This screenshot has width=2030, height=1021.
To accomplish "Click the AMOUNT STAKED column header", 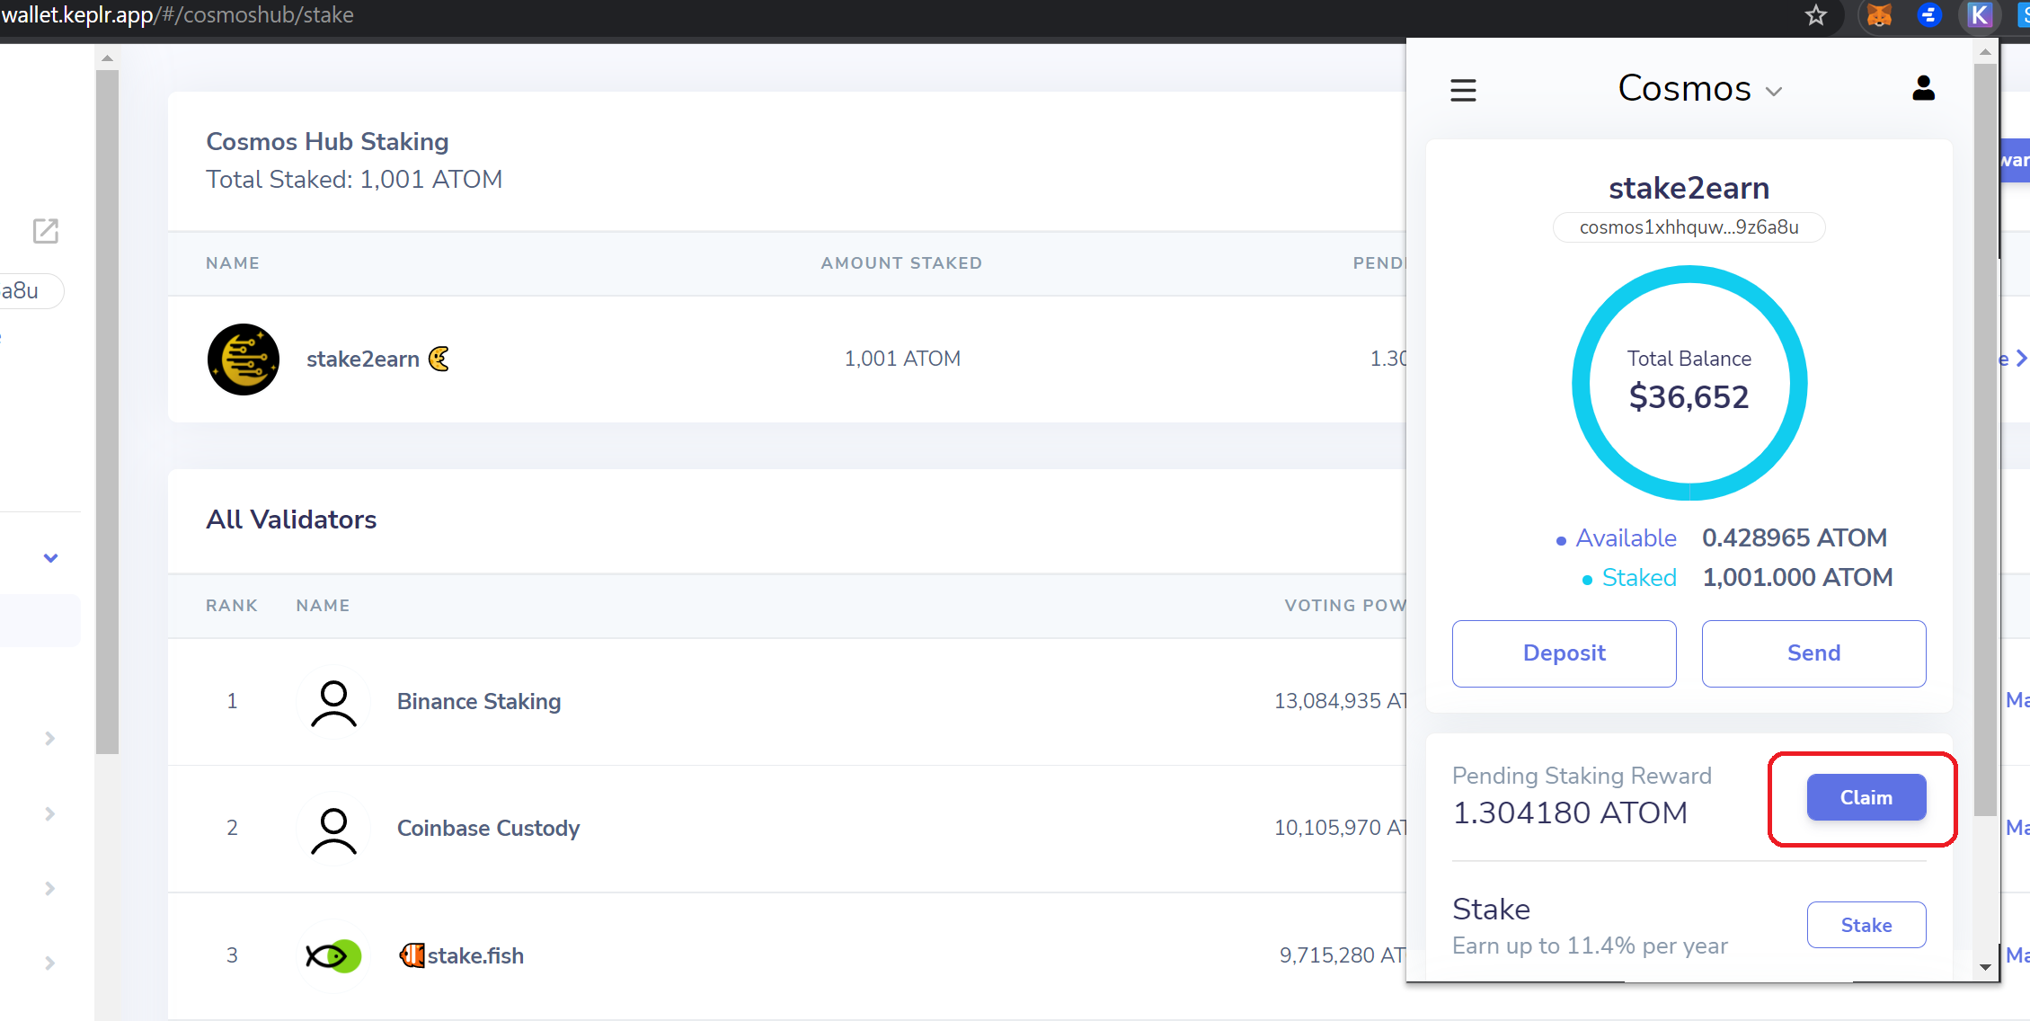I will pyautogui.click(x=901, y=263).
